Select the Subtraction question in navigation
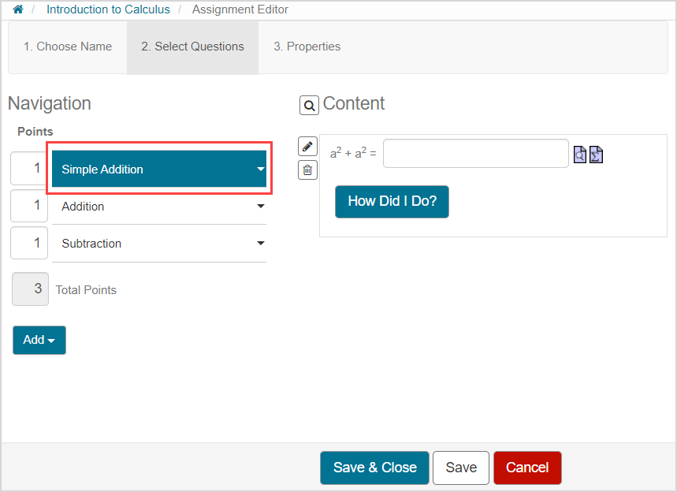The height and width of the screenshot is (492, 677). (92, 244)
